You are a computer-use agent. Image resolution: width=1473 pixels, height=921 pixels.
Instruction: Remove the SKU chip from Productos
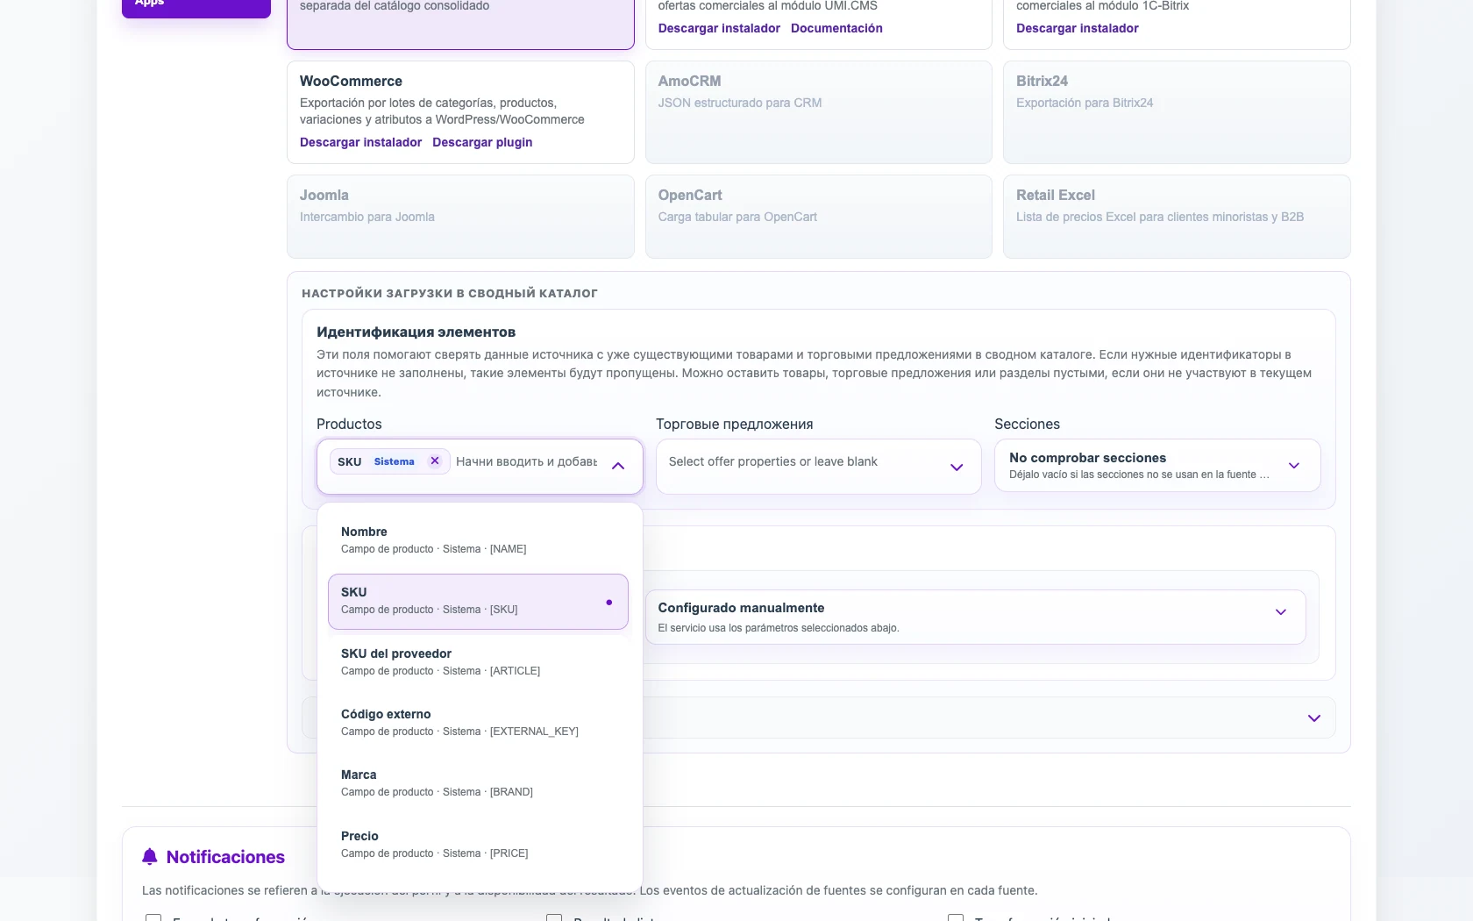(435, 461)
